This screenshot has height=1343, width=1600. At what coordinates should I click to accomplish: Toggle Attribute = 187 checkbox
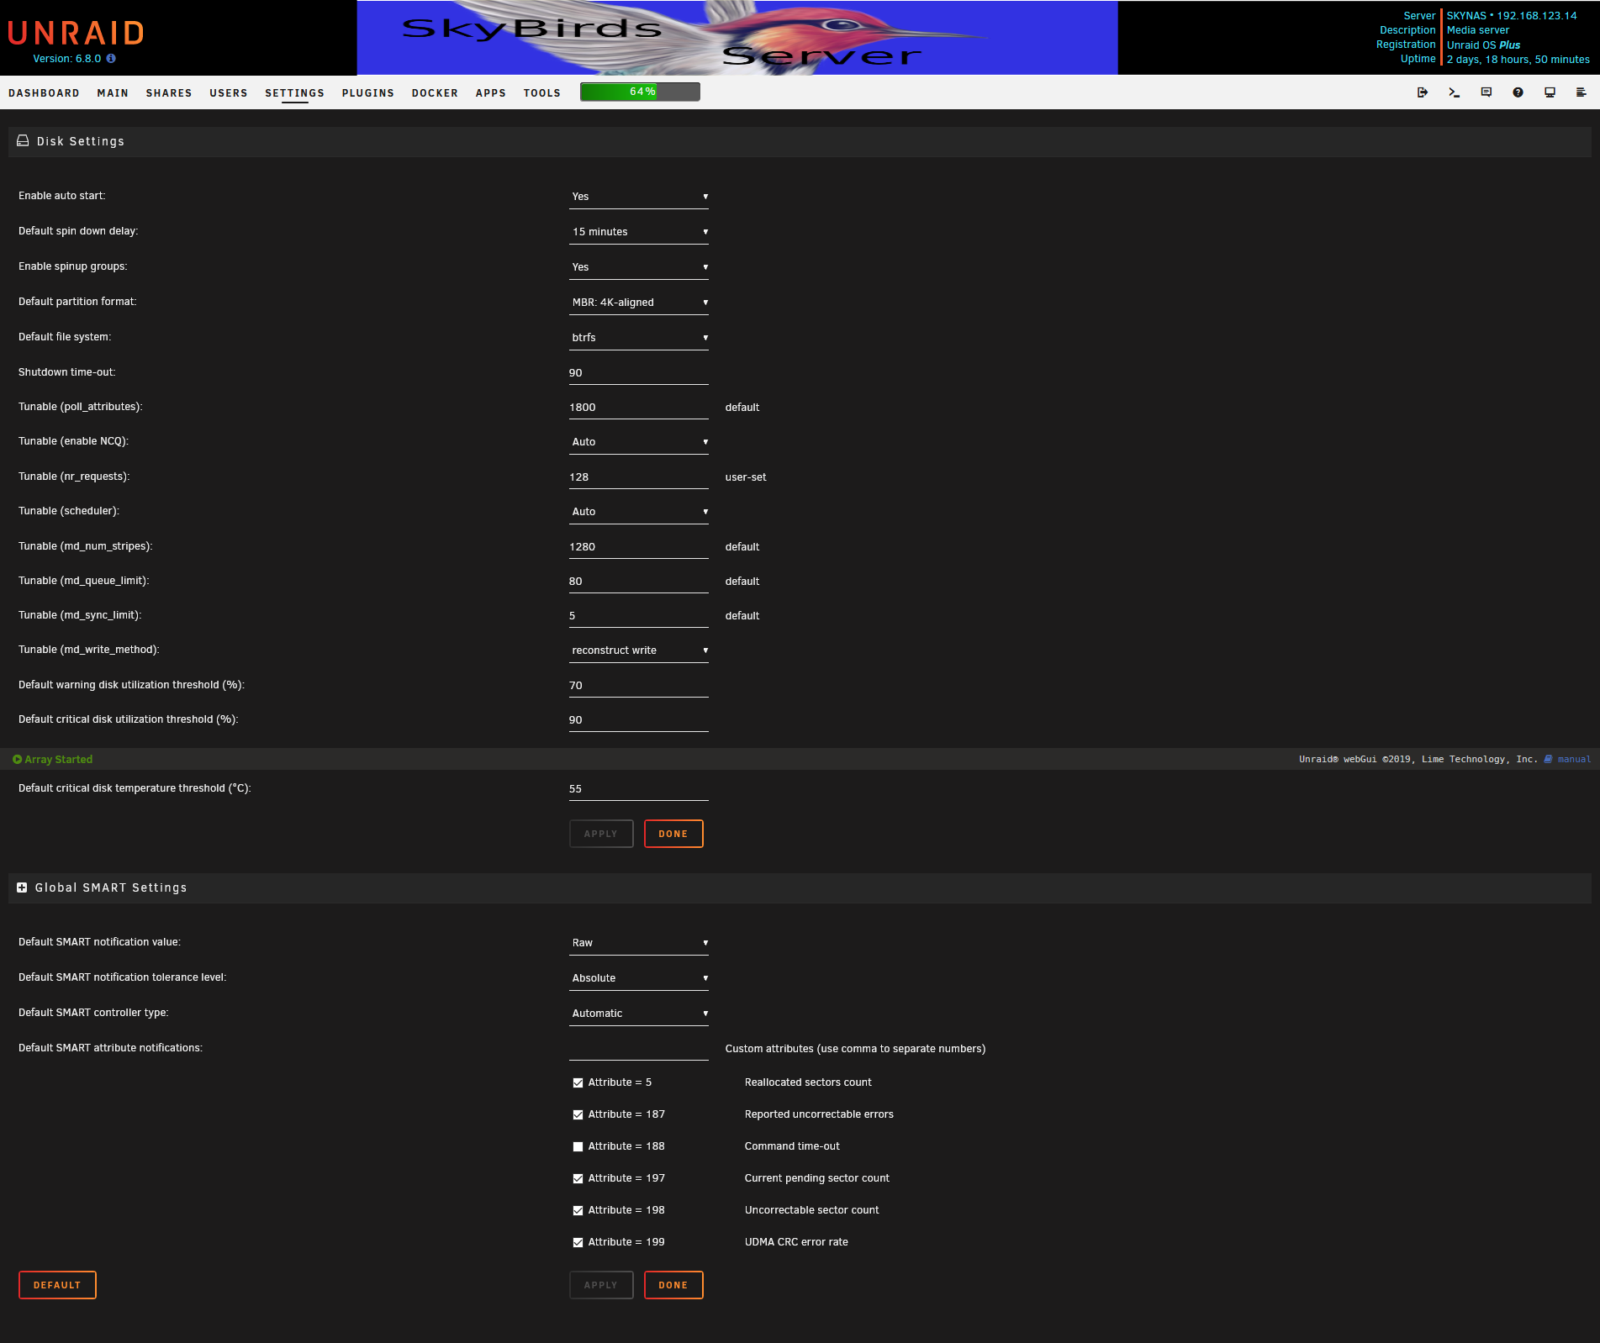point(578,1115)
